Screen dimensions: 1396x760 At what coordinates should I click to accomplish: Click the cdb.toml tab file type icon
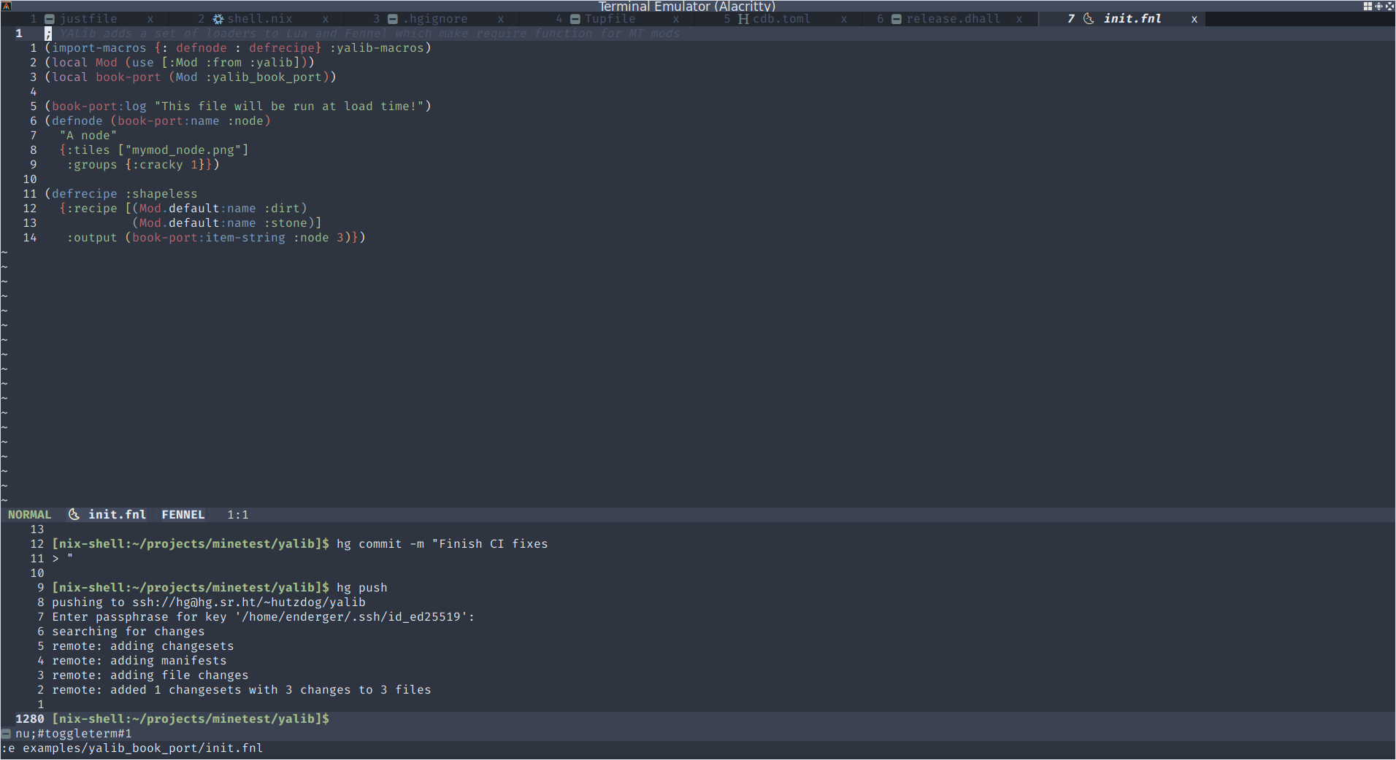[743, 19]
